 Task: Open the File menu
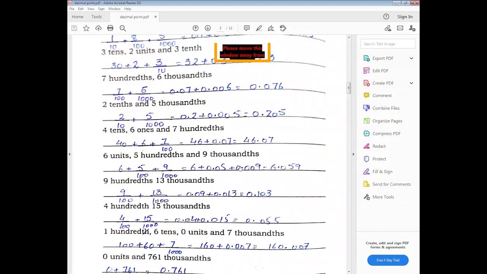click(72, 9)
